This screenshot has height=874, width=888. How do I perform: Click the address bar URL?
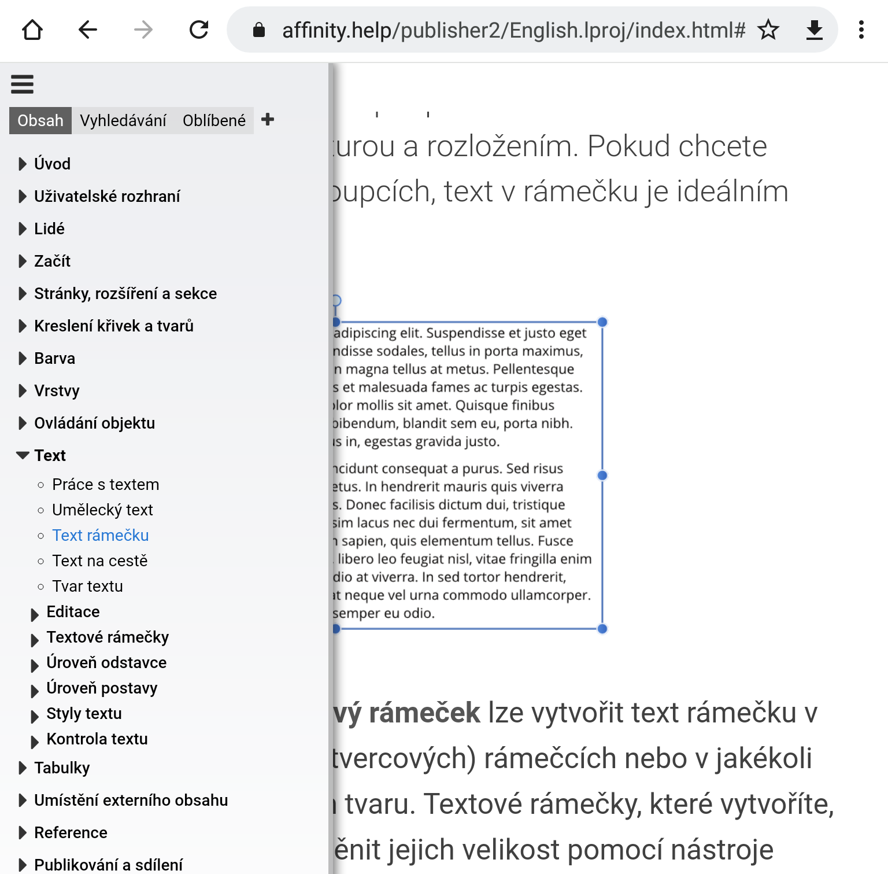point(513,29)
